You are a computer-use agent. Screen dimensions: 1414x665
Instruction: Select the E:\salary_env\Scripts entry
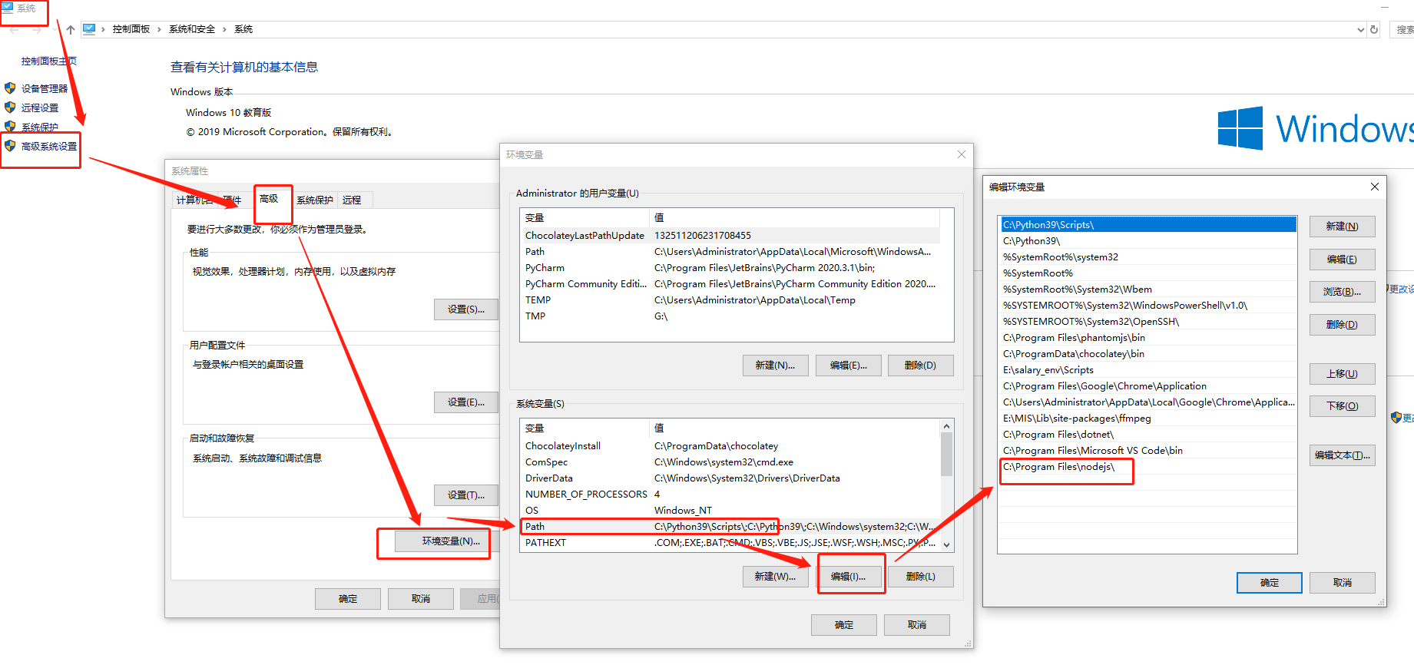[1147, 370]
